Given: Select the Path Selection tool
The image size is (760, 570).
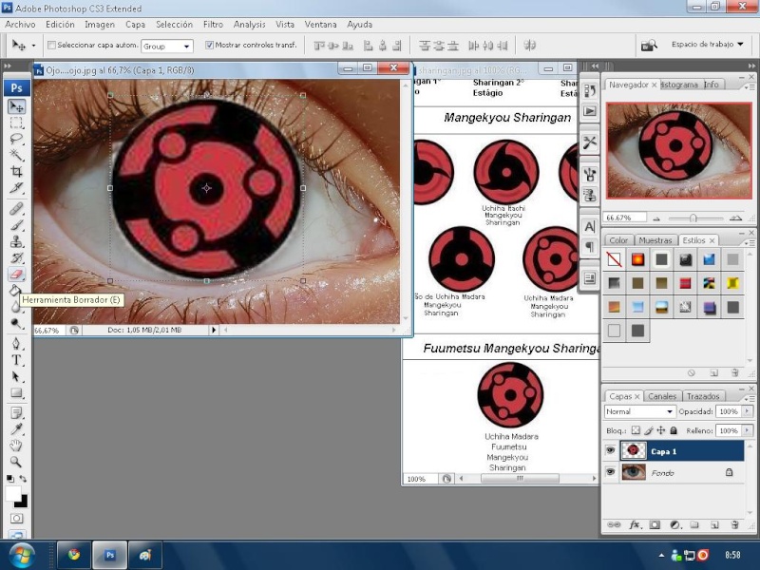Looking at the screenshot, I should (17, 376).
